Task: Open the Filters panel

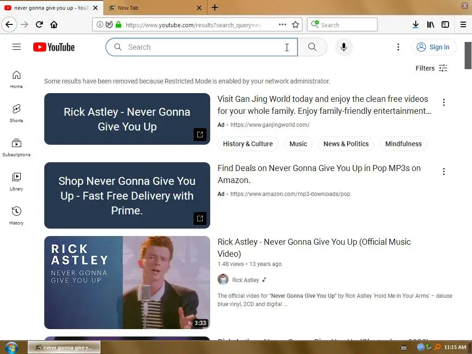Action: click(431, 68)
